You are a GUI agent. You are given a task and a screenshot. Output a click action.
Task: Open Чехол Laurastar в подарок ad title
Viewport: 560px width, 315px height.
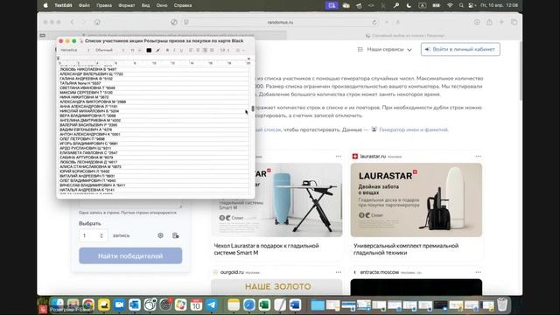(266, 248)
